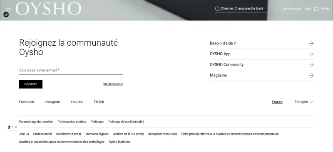Toggle the sound mute icon

point(6,15)
